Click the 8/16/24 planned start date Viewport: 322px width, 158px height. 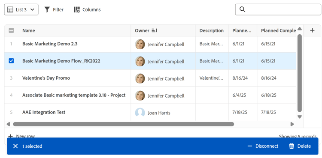[x=240, y=78]
